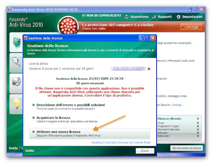Click 'Riskware:' statistics row
212x163 pixels.
[x=178, y=136]
